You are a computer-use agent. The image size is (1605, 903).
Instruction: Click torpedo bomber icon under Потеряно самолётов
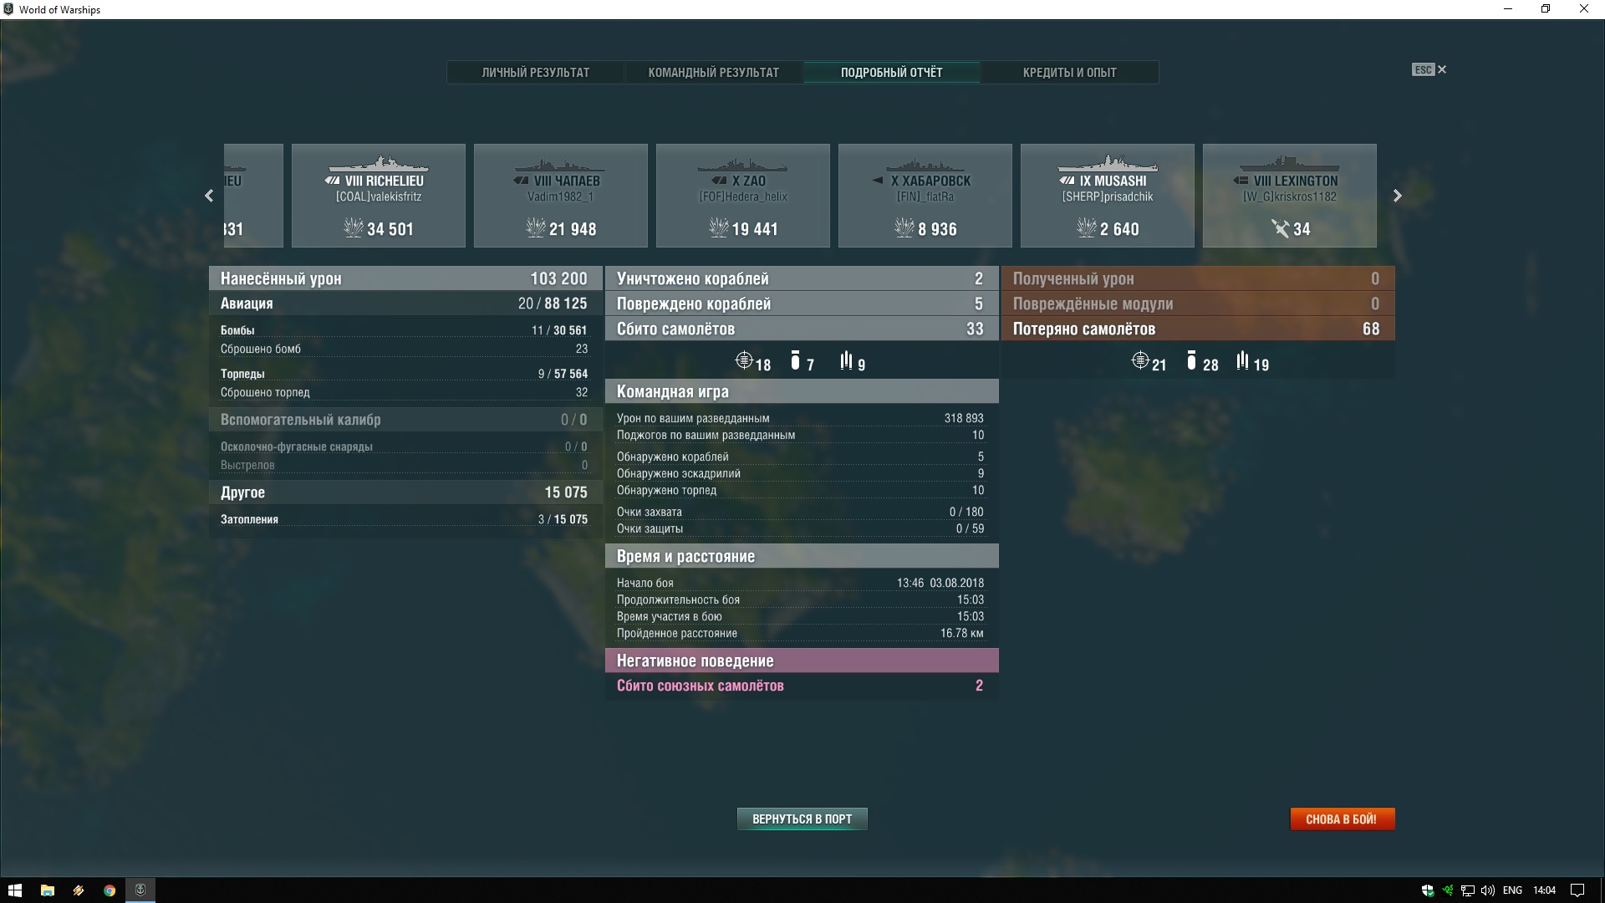[1243, 361]
